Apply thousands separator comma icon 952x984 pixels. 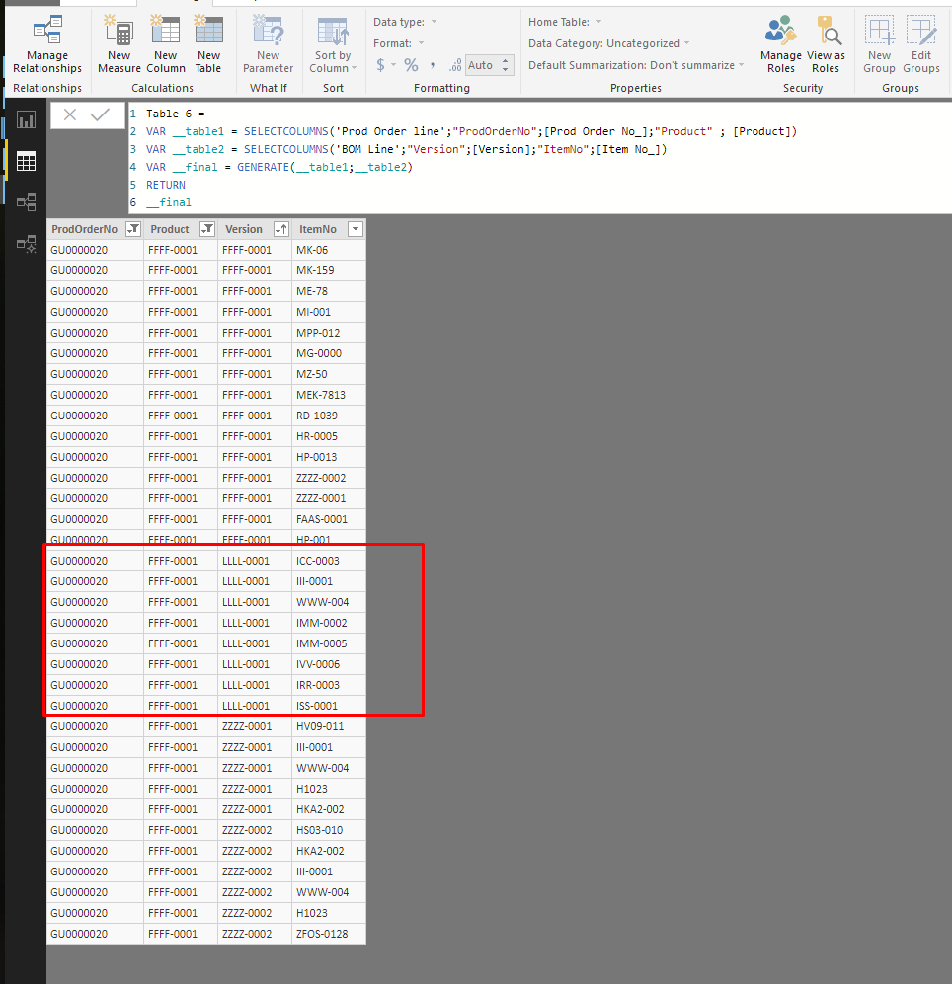(x=432, y=64)
